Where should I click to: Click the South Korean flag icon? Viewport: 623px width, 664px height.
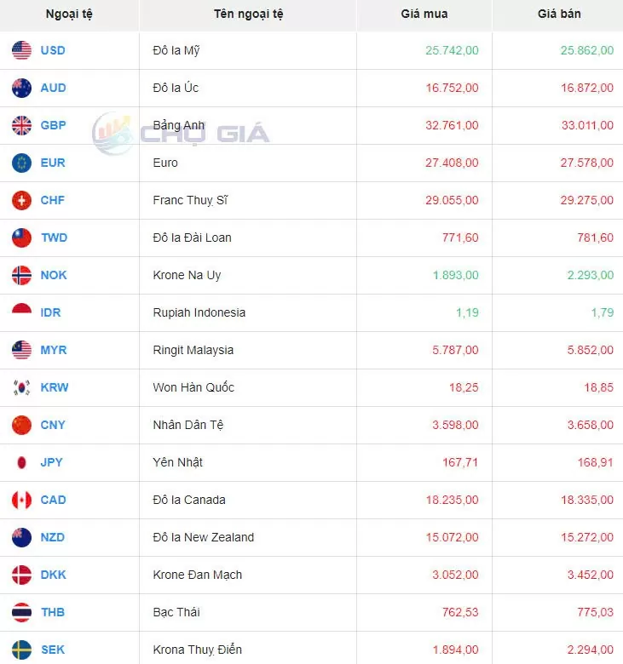(x=21, y=387)
